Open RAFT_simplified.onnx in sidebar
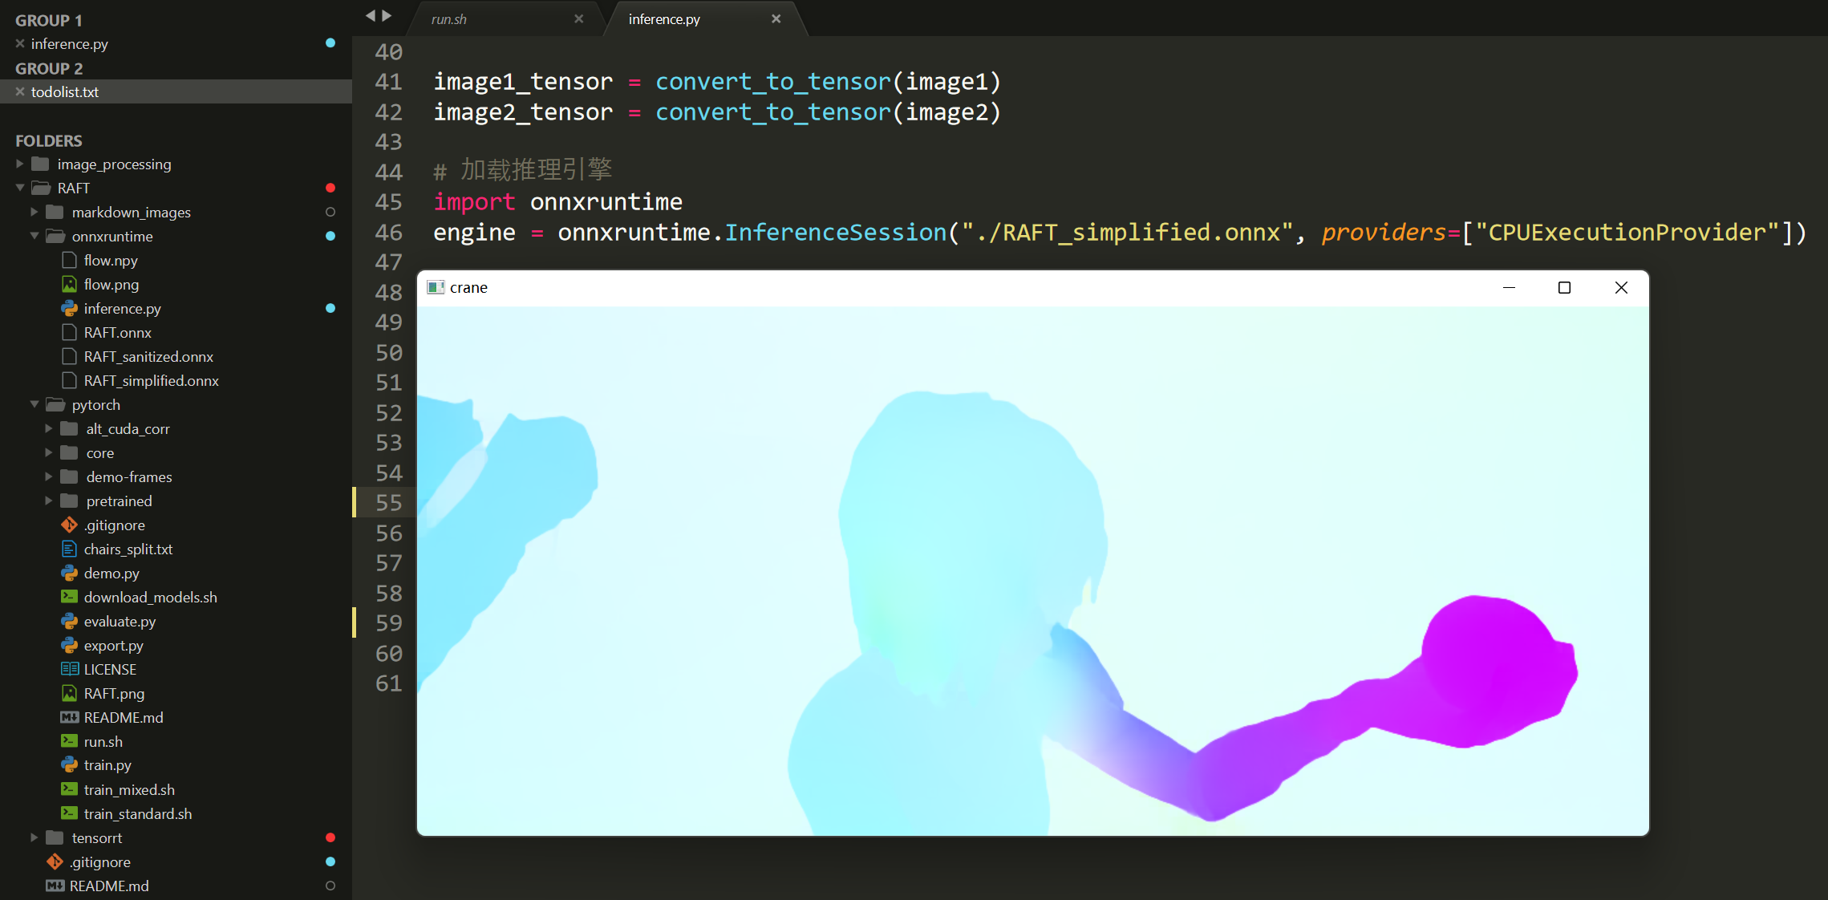Screen dimensions: 1828x900 [x=151, y=380]
